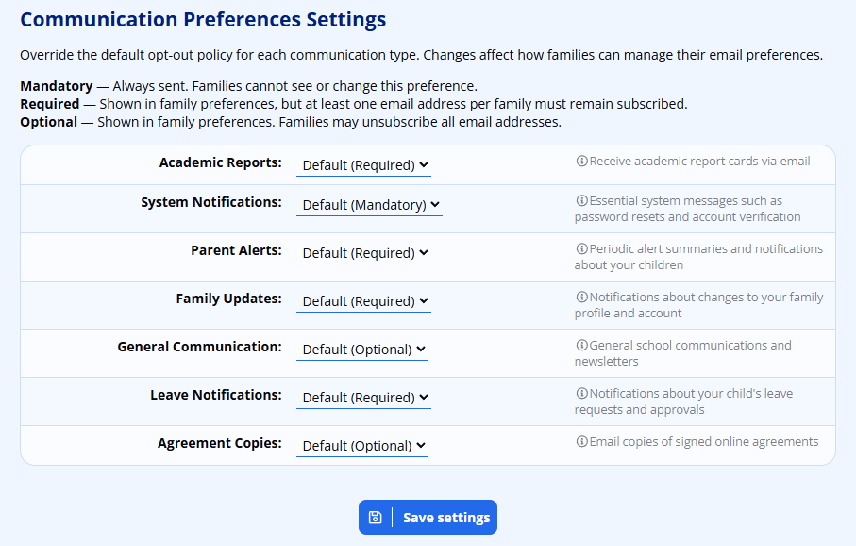Click info icon next to Agreement Copies description
The image size is (856, 546).
click(581, 442)
